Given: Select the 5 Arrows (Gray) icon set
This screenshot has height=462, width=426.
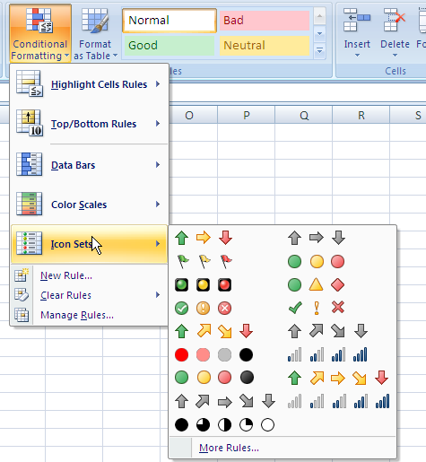Looking at the screenshot, I should coord(225,401).
